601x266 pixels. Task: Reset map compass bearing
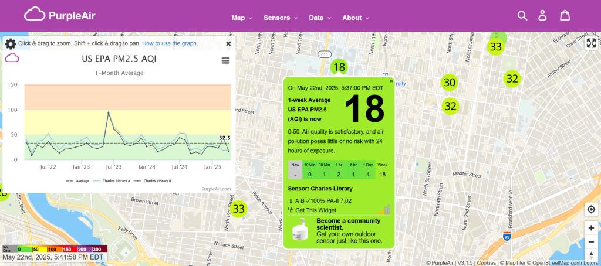point(592,254)
